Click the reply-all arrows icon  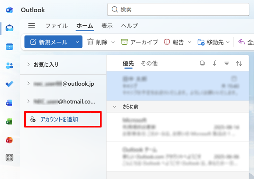(241, 42)
